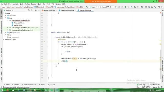Collapse the app module tree node
164x92 pixels.
pyautogui.click(x=4, y=13)
